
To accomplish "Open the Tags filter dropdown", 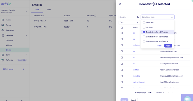I will [129, 22].
